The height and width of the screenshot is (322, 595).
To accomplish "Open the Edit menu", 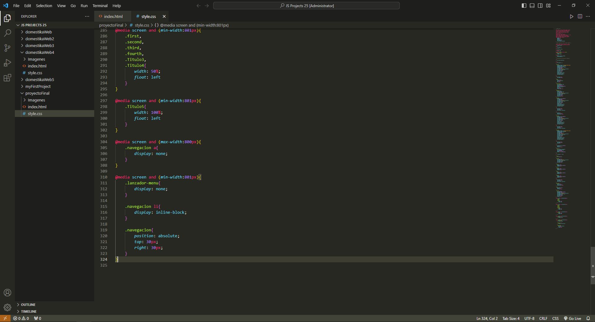I will [28, 6].
